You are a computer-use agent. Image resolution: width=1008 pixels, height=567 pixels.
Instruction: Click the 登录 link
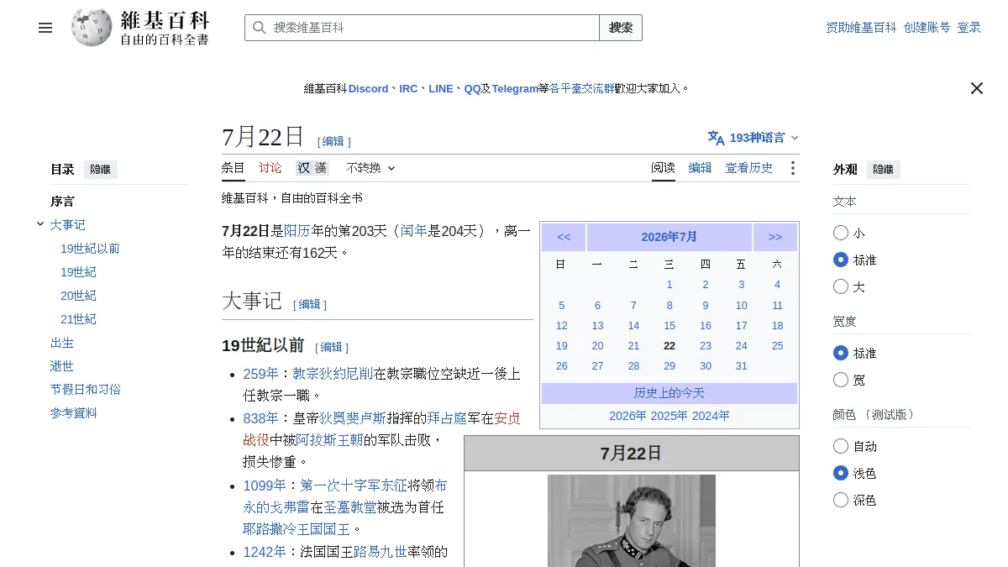[969, 28]
